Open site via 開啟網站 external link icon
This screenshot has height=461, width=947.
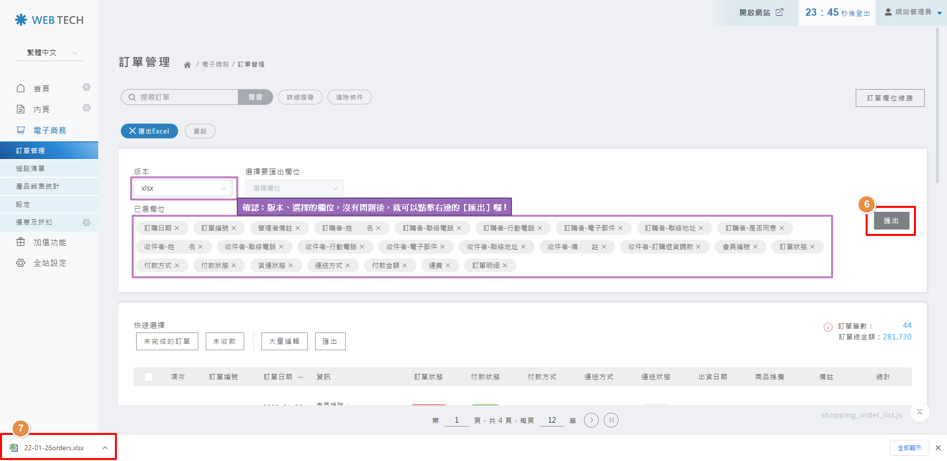point(779,12)
